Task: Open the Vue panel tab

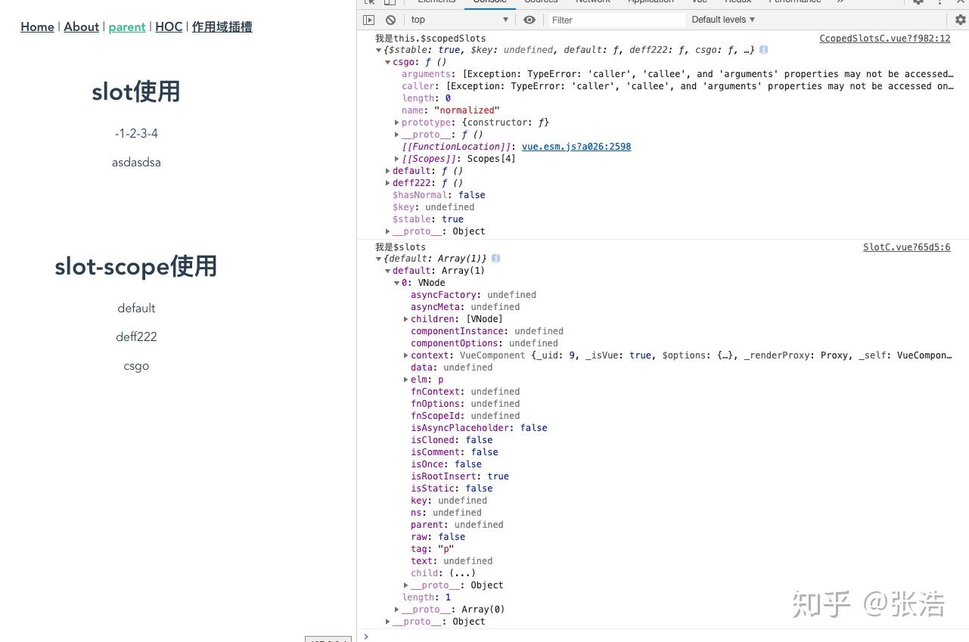Action: point(699,2)
